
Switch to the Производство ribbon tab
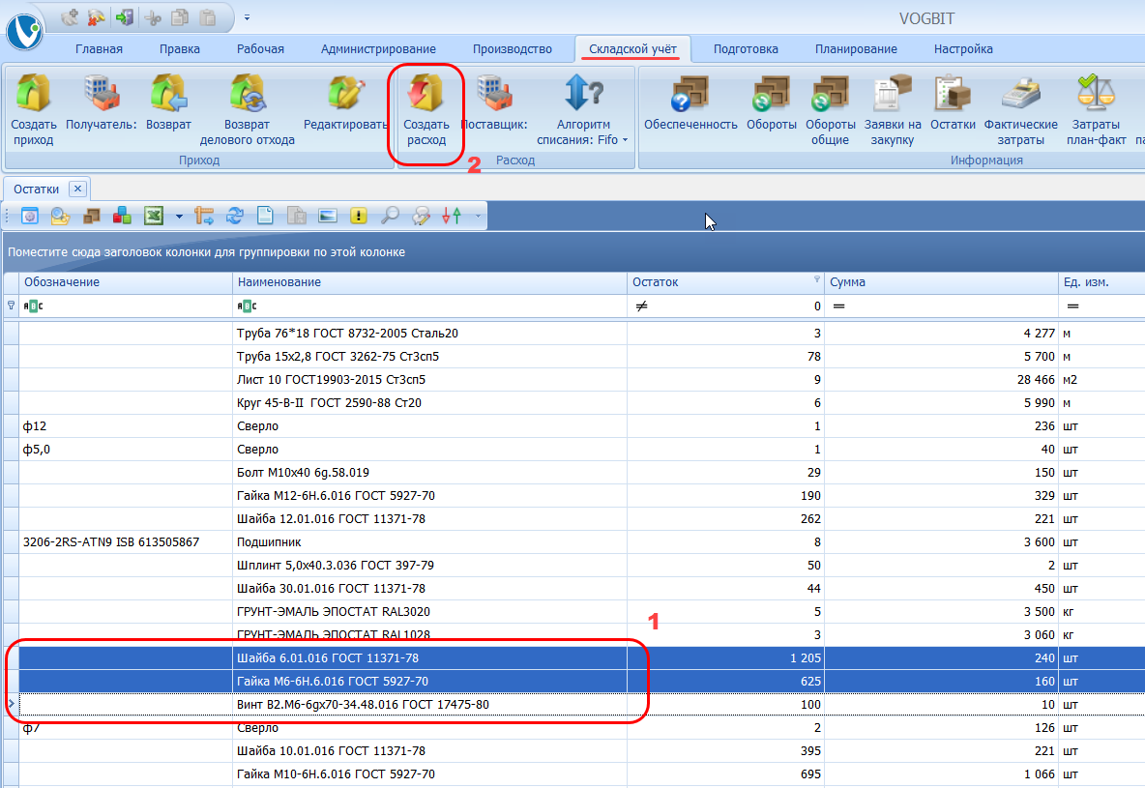coord(512,48)
